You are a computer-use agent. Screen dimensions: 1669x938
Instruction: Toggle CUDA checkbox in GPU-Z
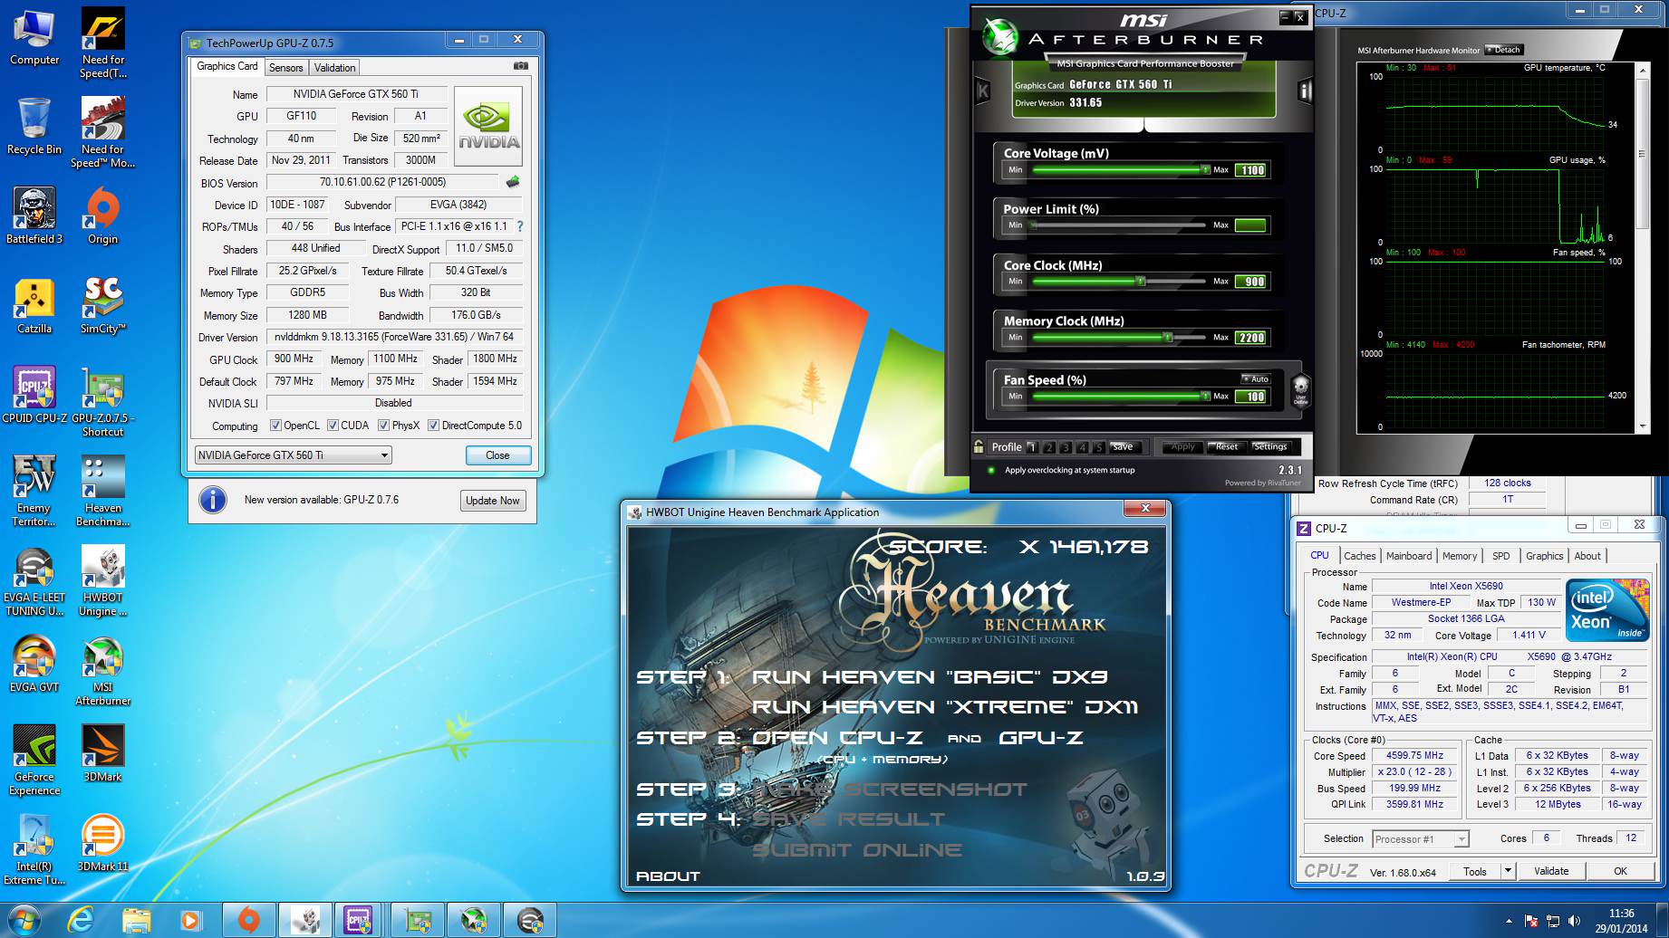coord(333,426)
